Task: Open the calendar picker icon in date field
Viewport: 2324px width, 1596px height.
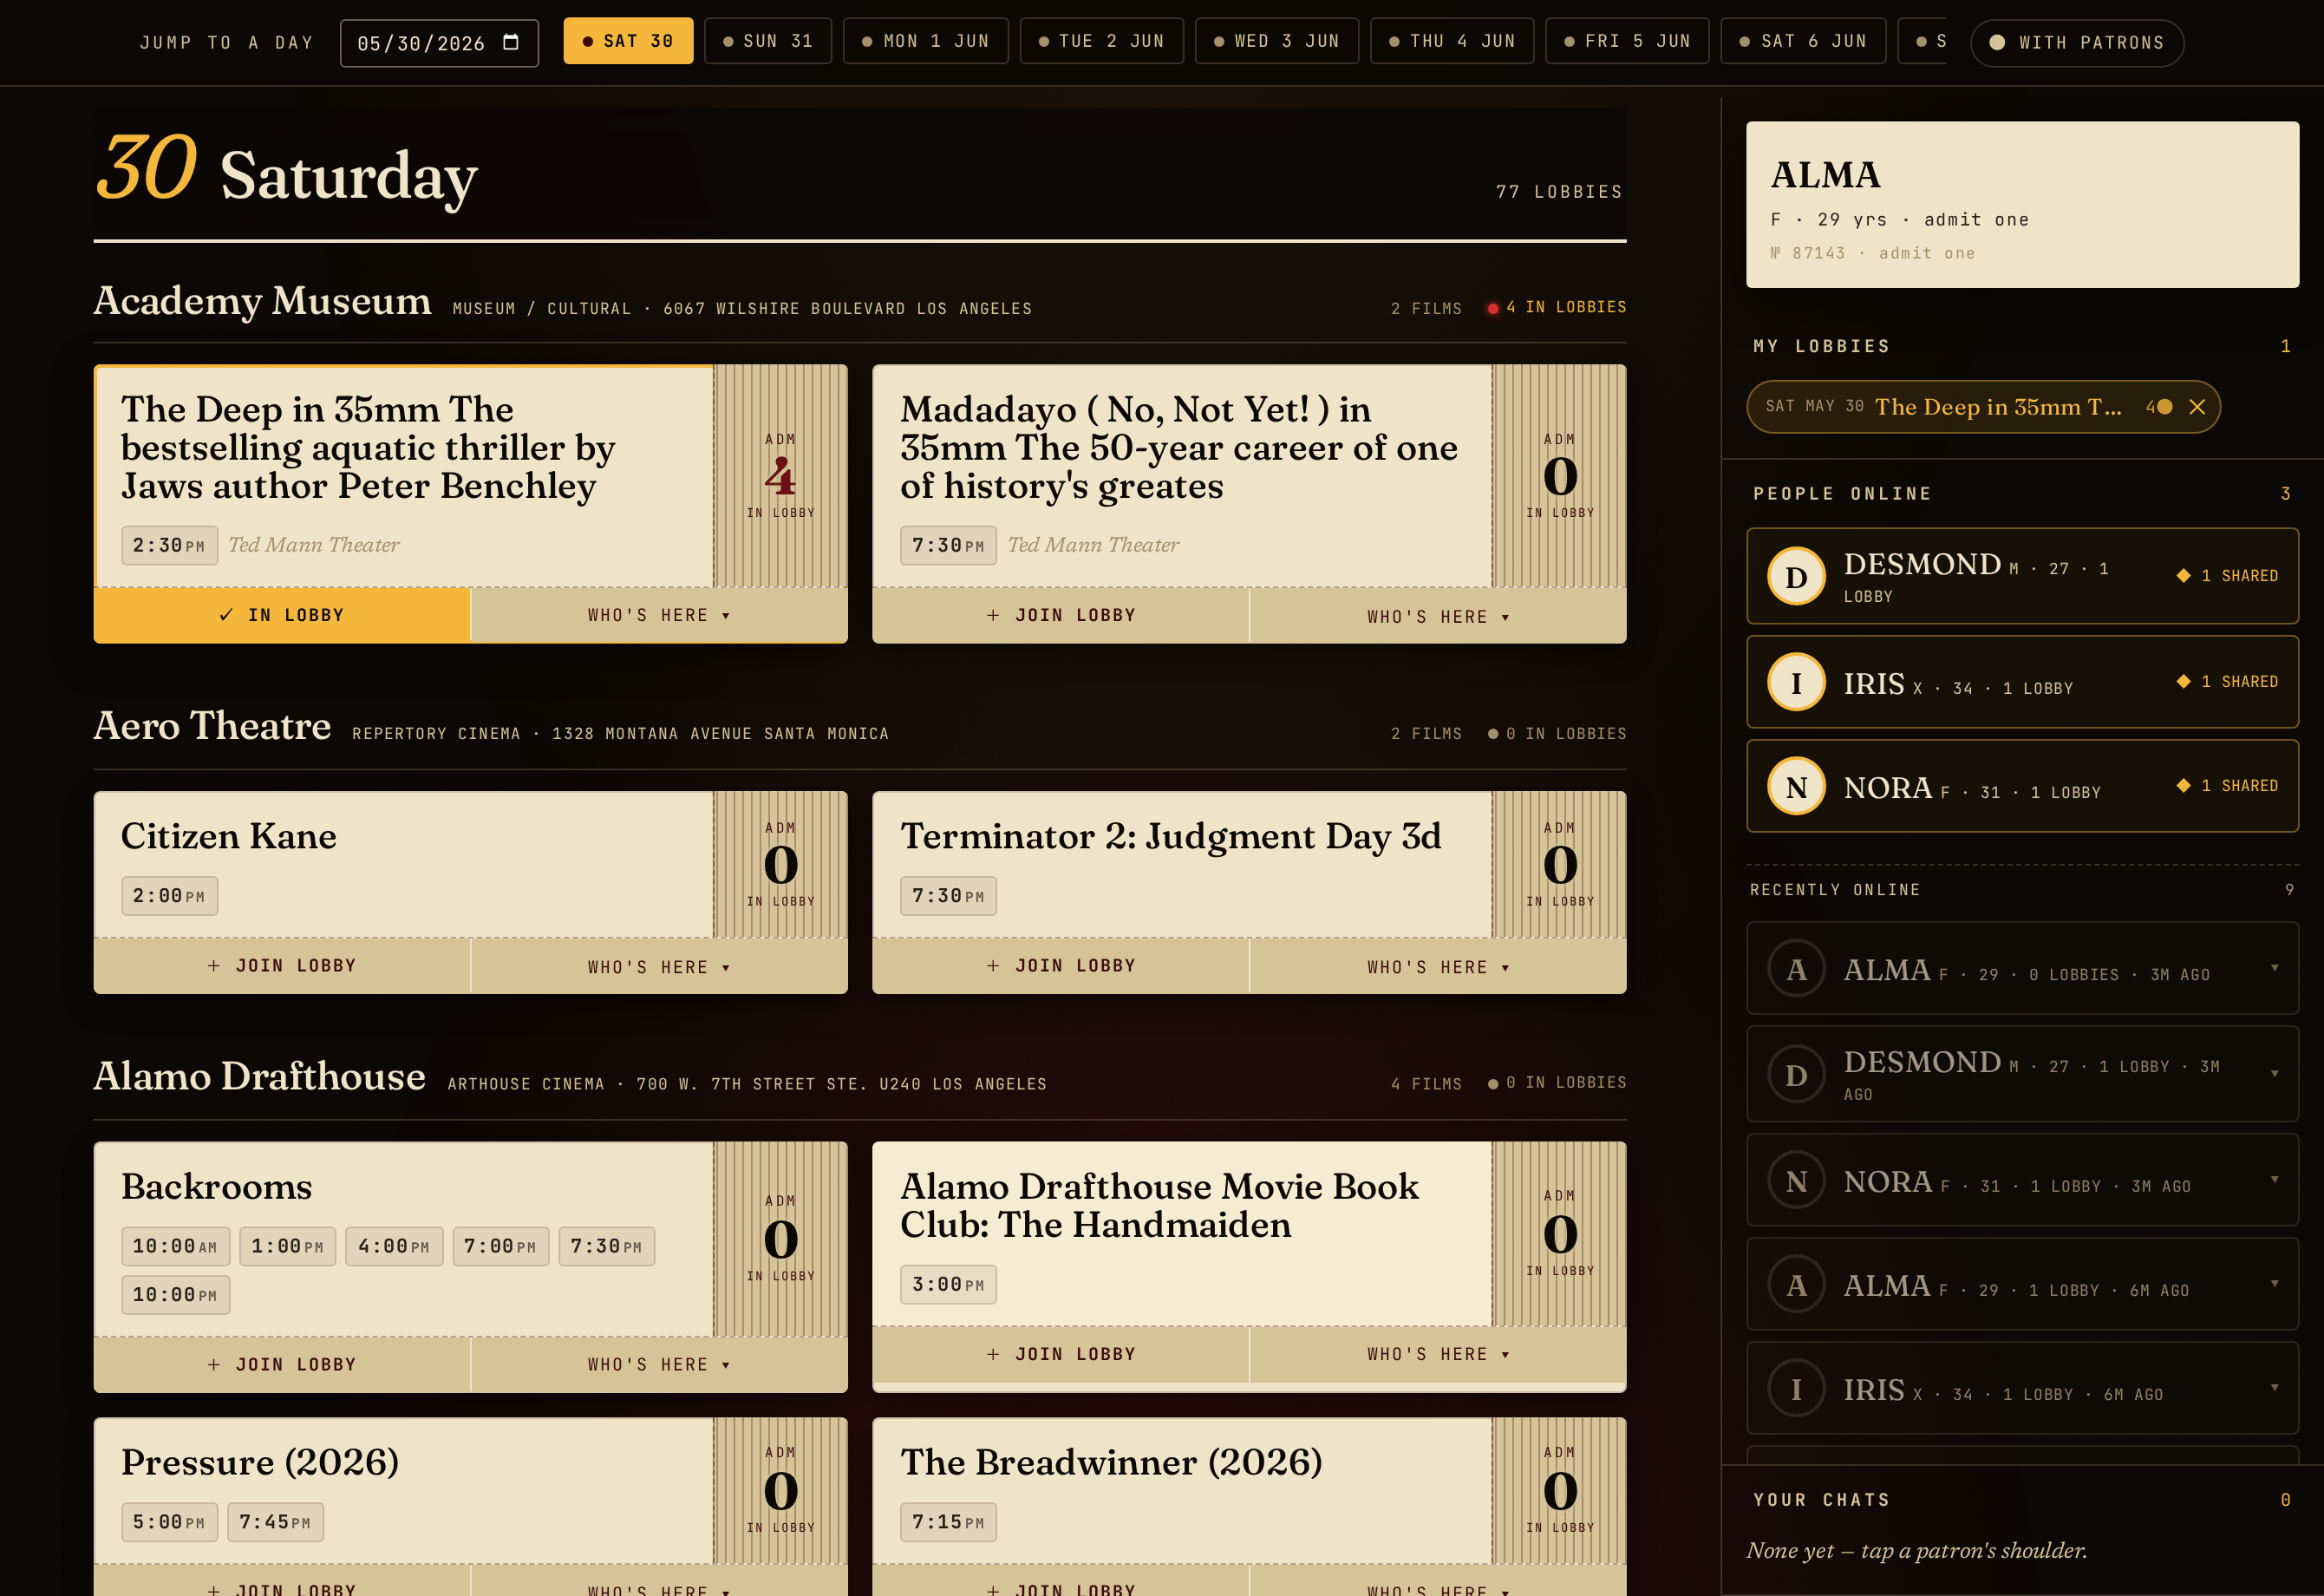Action: tap(511, 42)
